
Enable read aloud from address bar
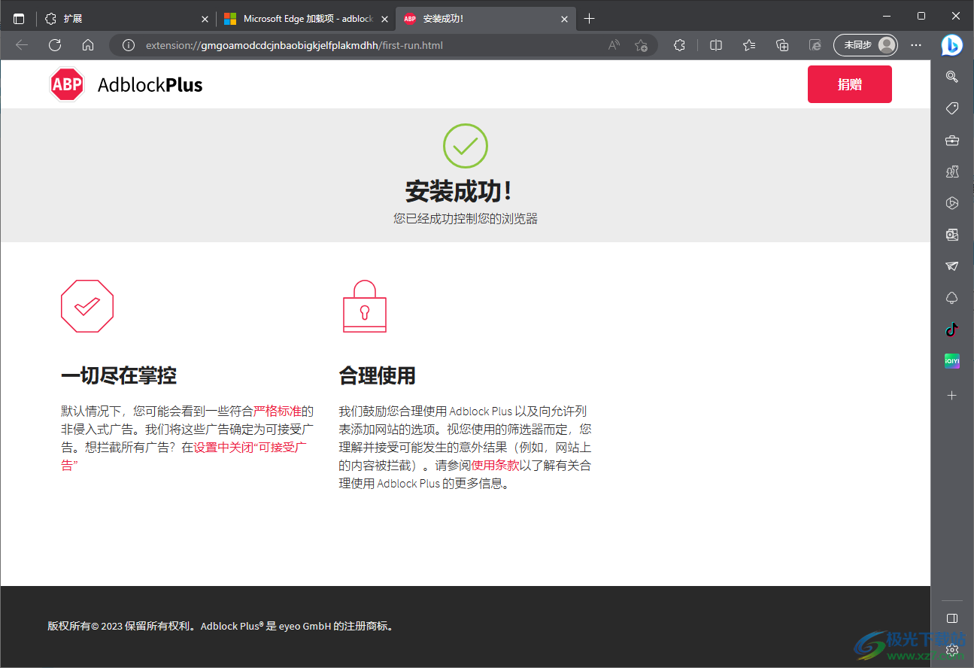614,45
